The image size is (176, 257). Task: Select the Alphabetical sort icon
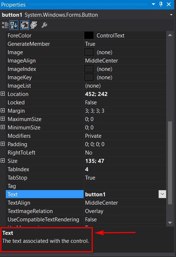pos(14,25)
